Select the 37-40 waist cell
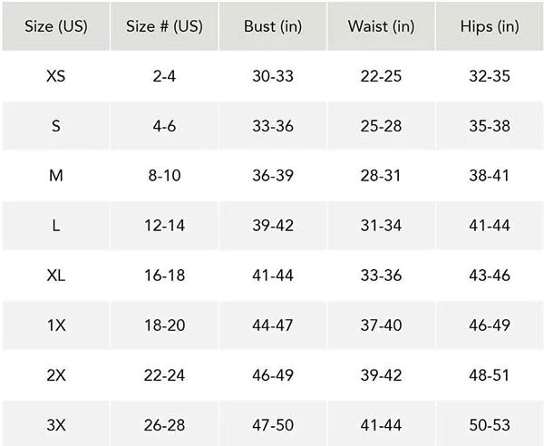544x446 pixels. coord(381,325)
